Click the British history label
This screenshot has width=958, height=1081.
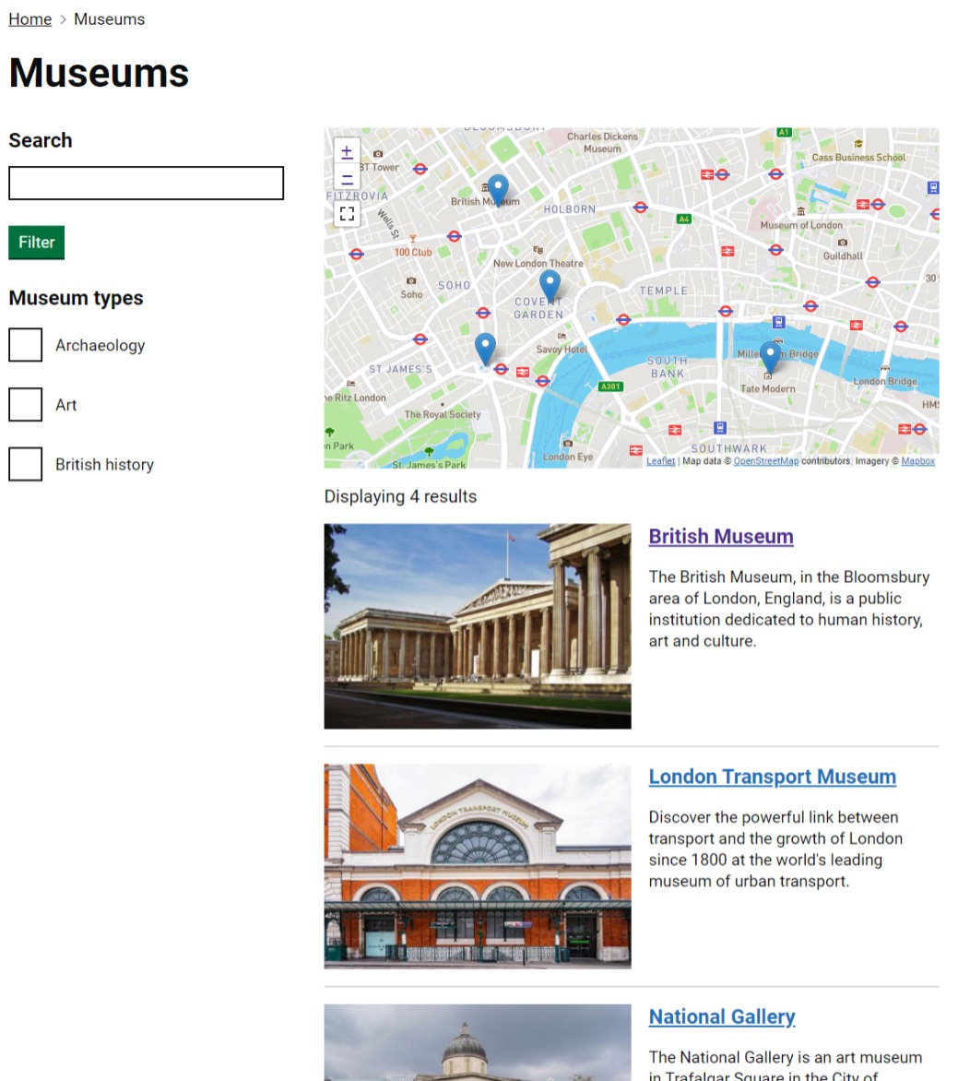point(105,465)
